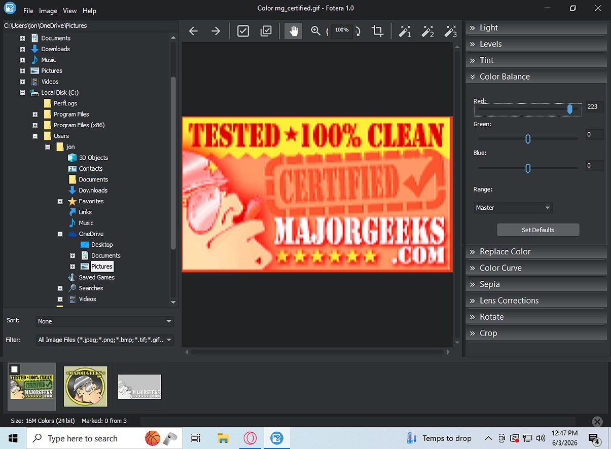Open Windows Start menu
The width and height of the screenshot is (611, 449).
pyautogui.click(x=13, y=438)
